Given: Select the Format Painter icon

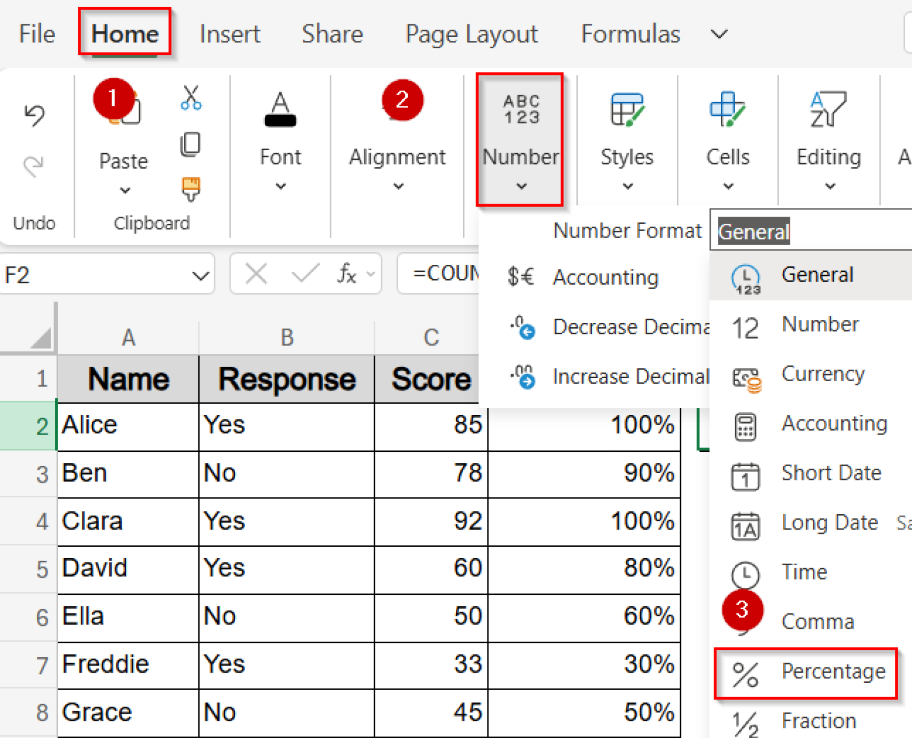Looking at the screenshot, I should point(190,189).
